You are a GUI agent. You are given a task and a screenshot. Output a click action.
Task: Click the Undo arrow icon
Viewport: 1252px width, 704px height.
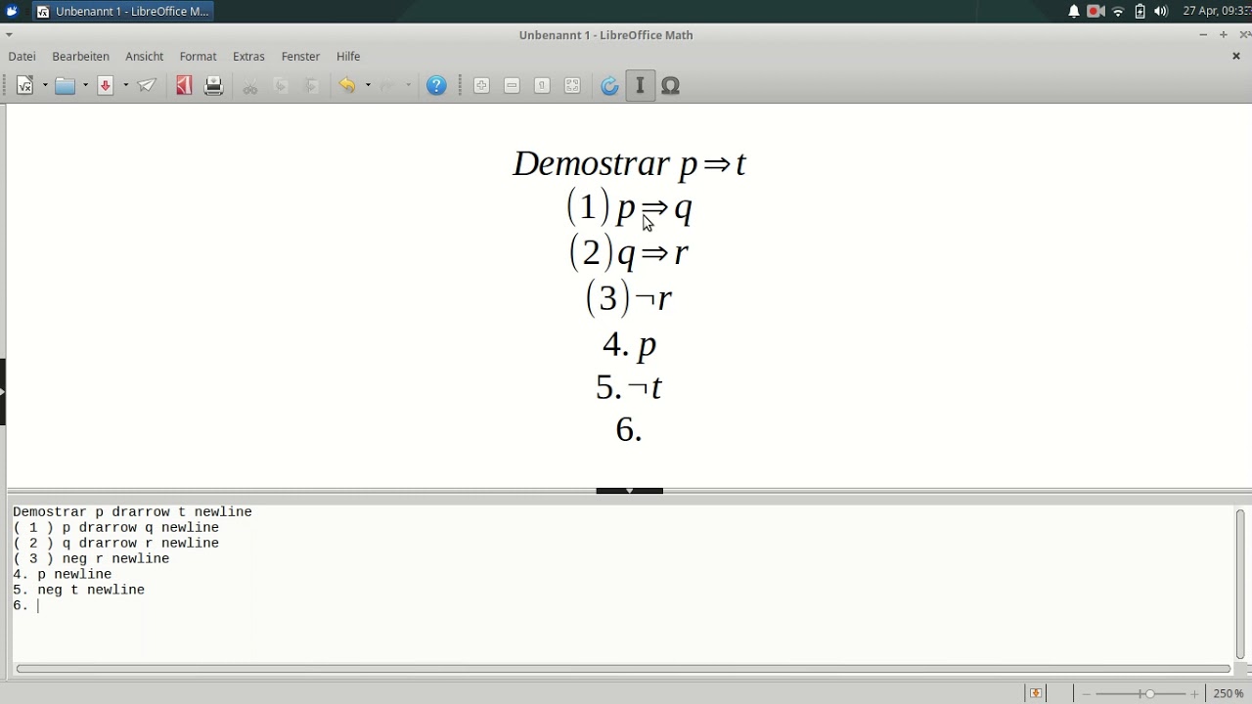coord(347,86)
